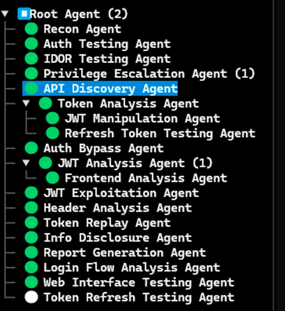Image resolution: width=285 pixels, height=311 pixels.
Task: Select the Info Disclosure Agent row
Action: 118,238
